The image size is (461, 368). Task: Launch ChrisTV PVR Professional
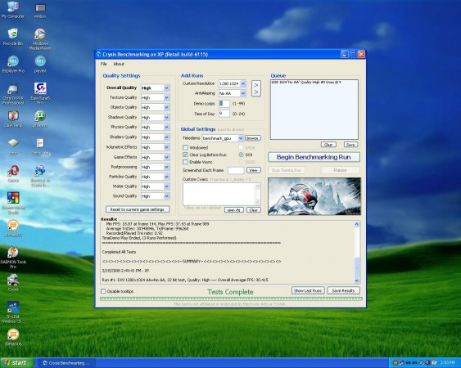point(13,94)
